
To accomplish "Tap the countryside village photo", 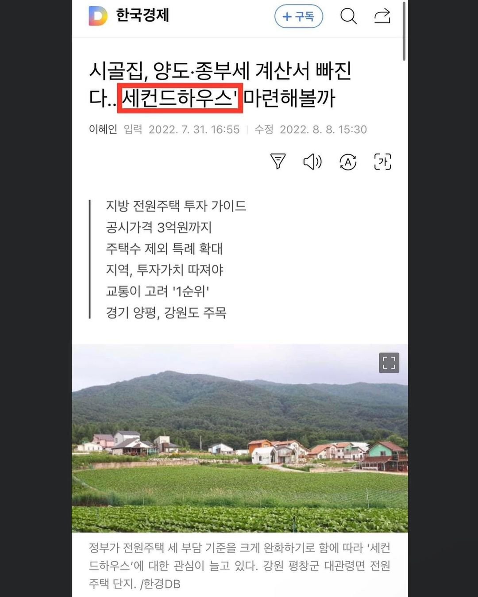I will (x=240, y=438).
